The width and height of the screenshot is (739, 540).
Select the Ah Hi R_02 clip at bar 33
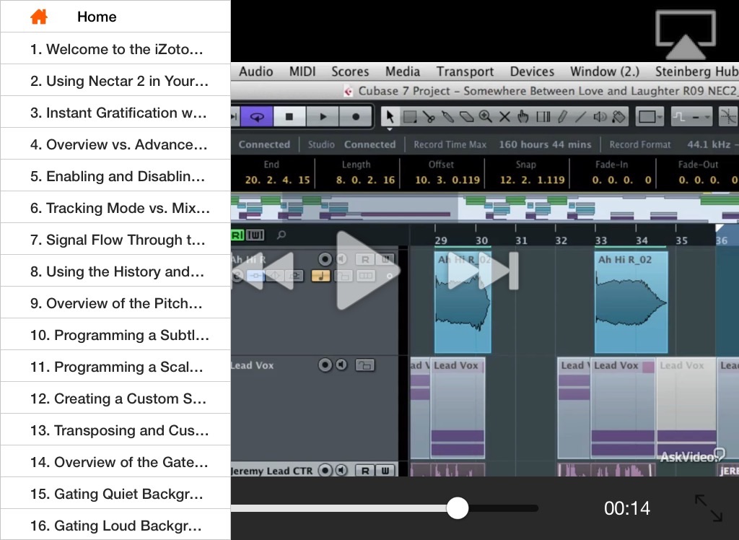tap(631, 302)
